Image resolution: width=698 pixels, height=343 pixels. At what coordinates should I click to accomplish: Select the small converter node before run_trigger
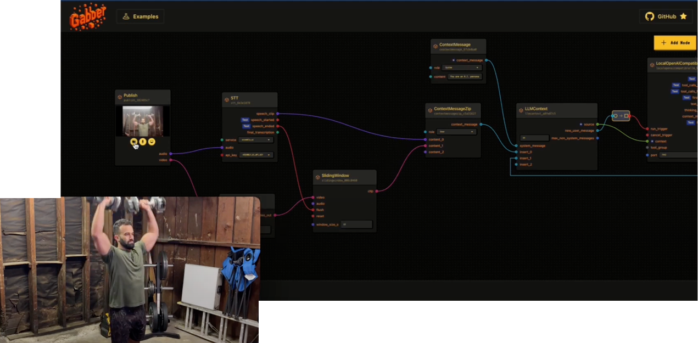pos(621,116)
